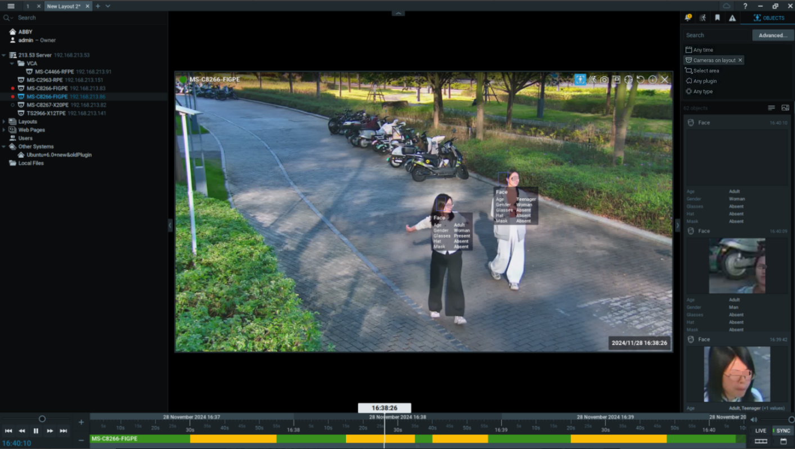Viewport: 795px width, 449px height.
Task: Open the bookmarks tab in right panel
Action: point(717,18)
